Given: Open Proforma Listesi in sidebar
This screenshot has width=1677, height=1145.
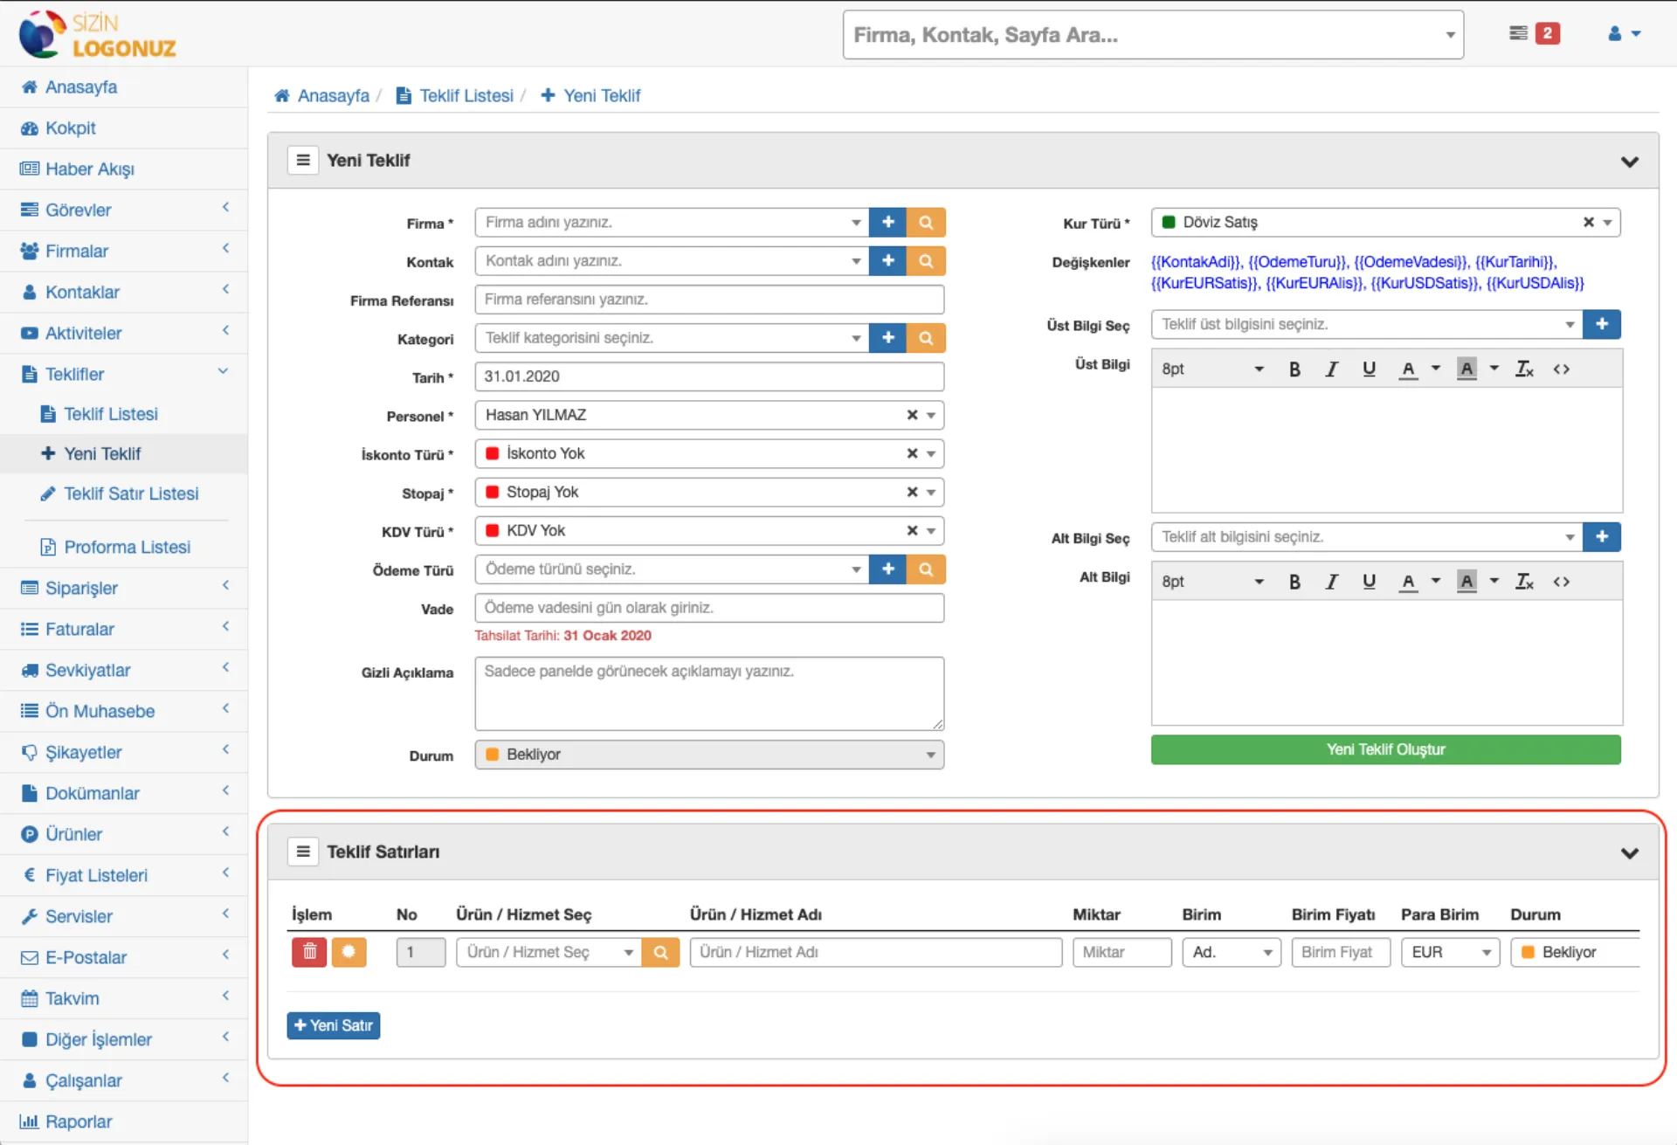Looking at the screenshot, I should click(124, 547).
